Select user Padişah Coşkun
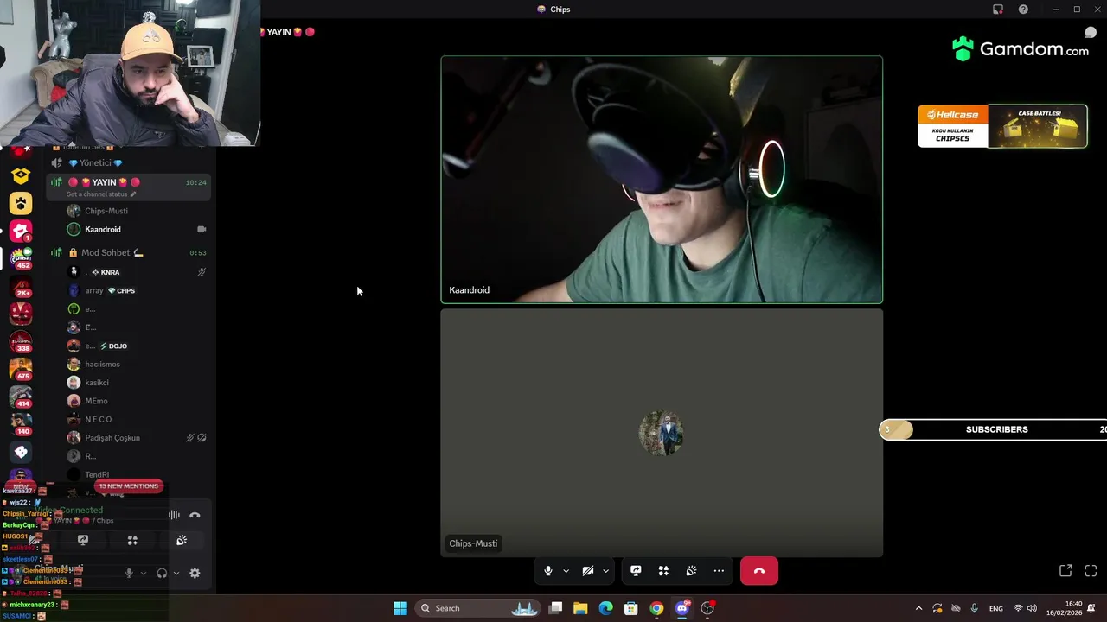 (112, 438)
